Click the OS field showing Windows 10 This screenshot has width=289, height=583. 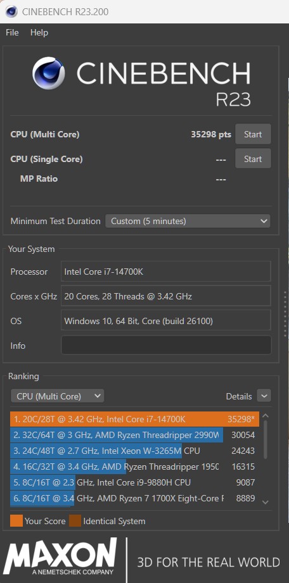tap(165, 320)
